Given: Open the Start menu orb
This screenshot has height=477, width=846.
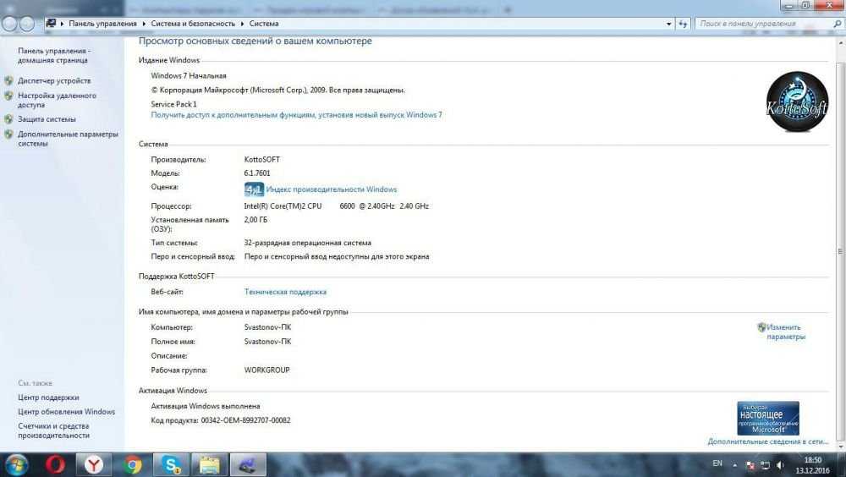Looking at the screenshot, I should coord(15,464).
